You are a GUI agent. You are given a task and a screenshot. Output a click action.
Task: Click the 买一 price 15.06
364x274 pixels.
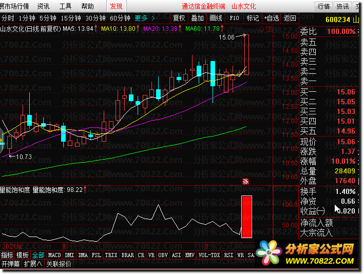pyautogui.click(x=346, y=92)
